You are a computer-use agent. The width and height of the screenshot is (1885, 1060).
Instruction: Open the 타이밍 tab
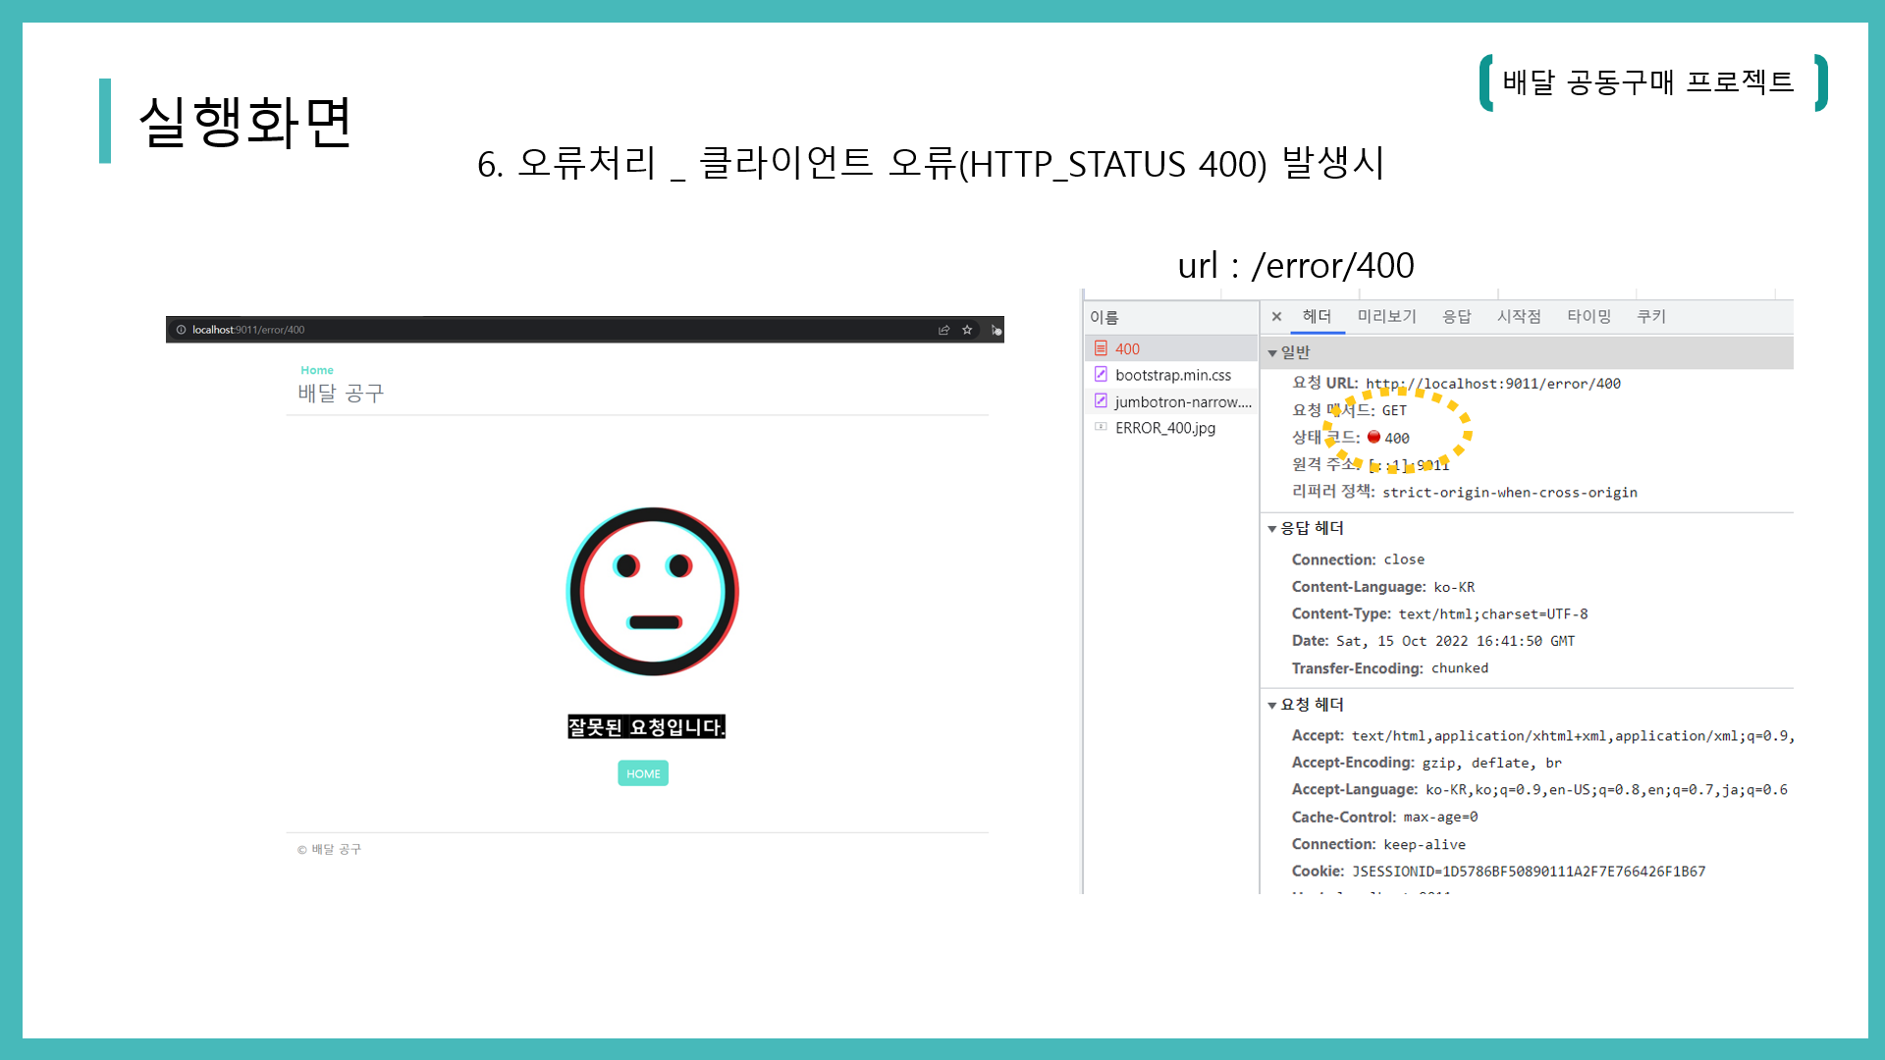[1589, 316]
